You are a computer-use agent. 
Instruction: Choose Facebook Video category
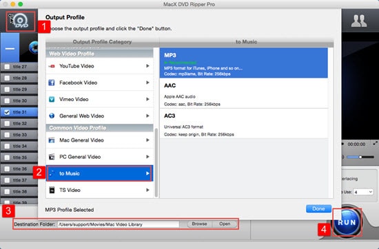(x=100, y=83)
